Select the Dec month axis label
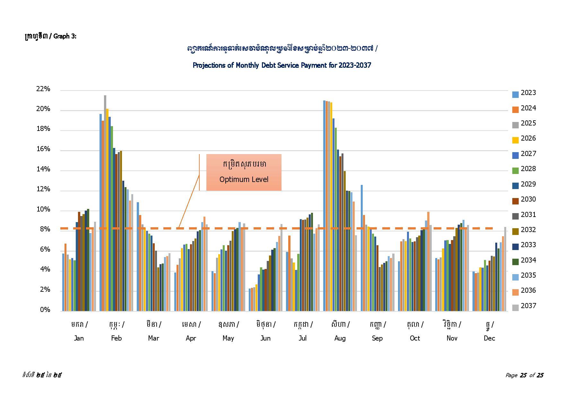The image size is (563, 398). pos(489,338)
